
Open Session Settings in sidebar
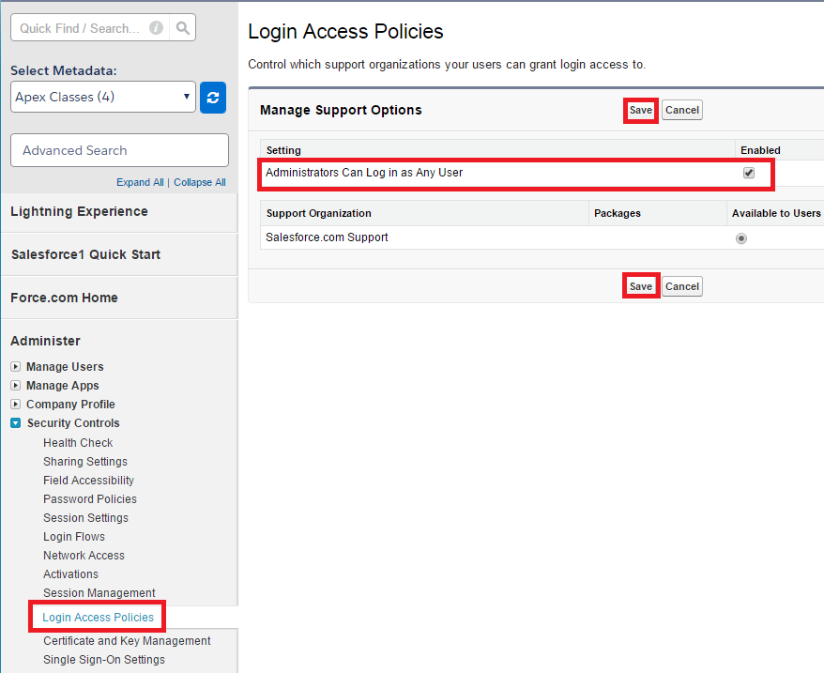(85, 518)
